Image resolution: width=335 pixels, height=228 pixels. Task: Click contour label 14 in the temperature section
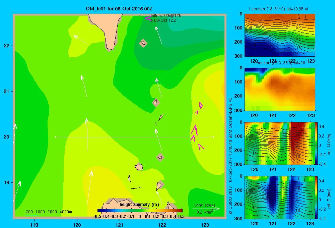[x=254, y=45]
